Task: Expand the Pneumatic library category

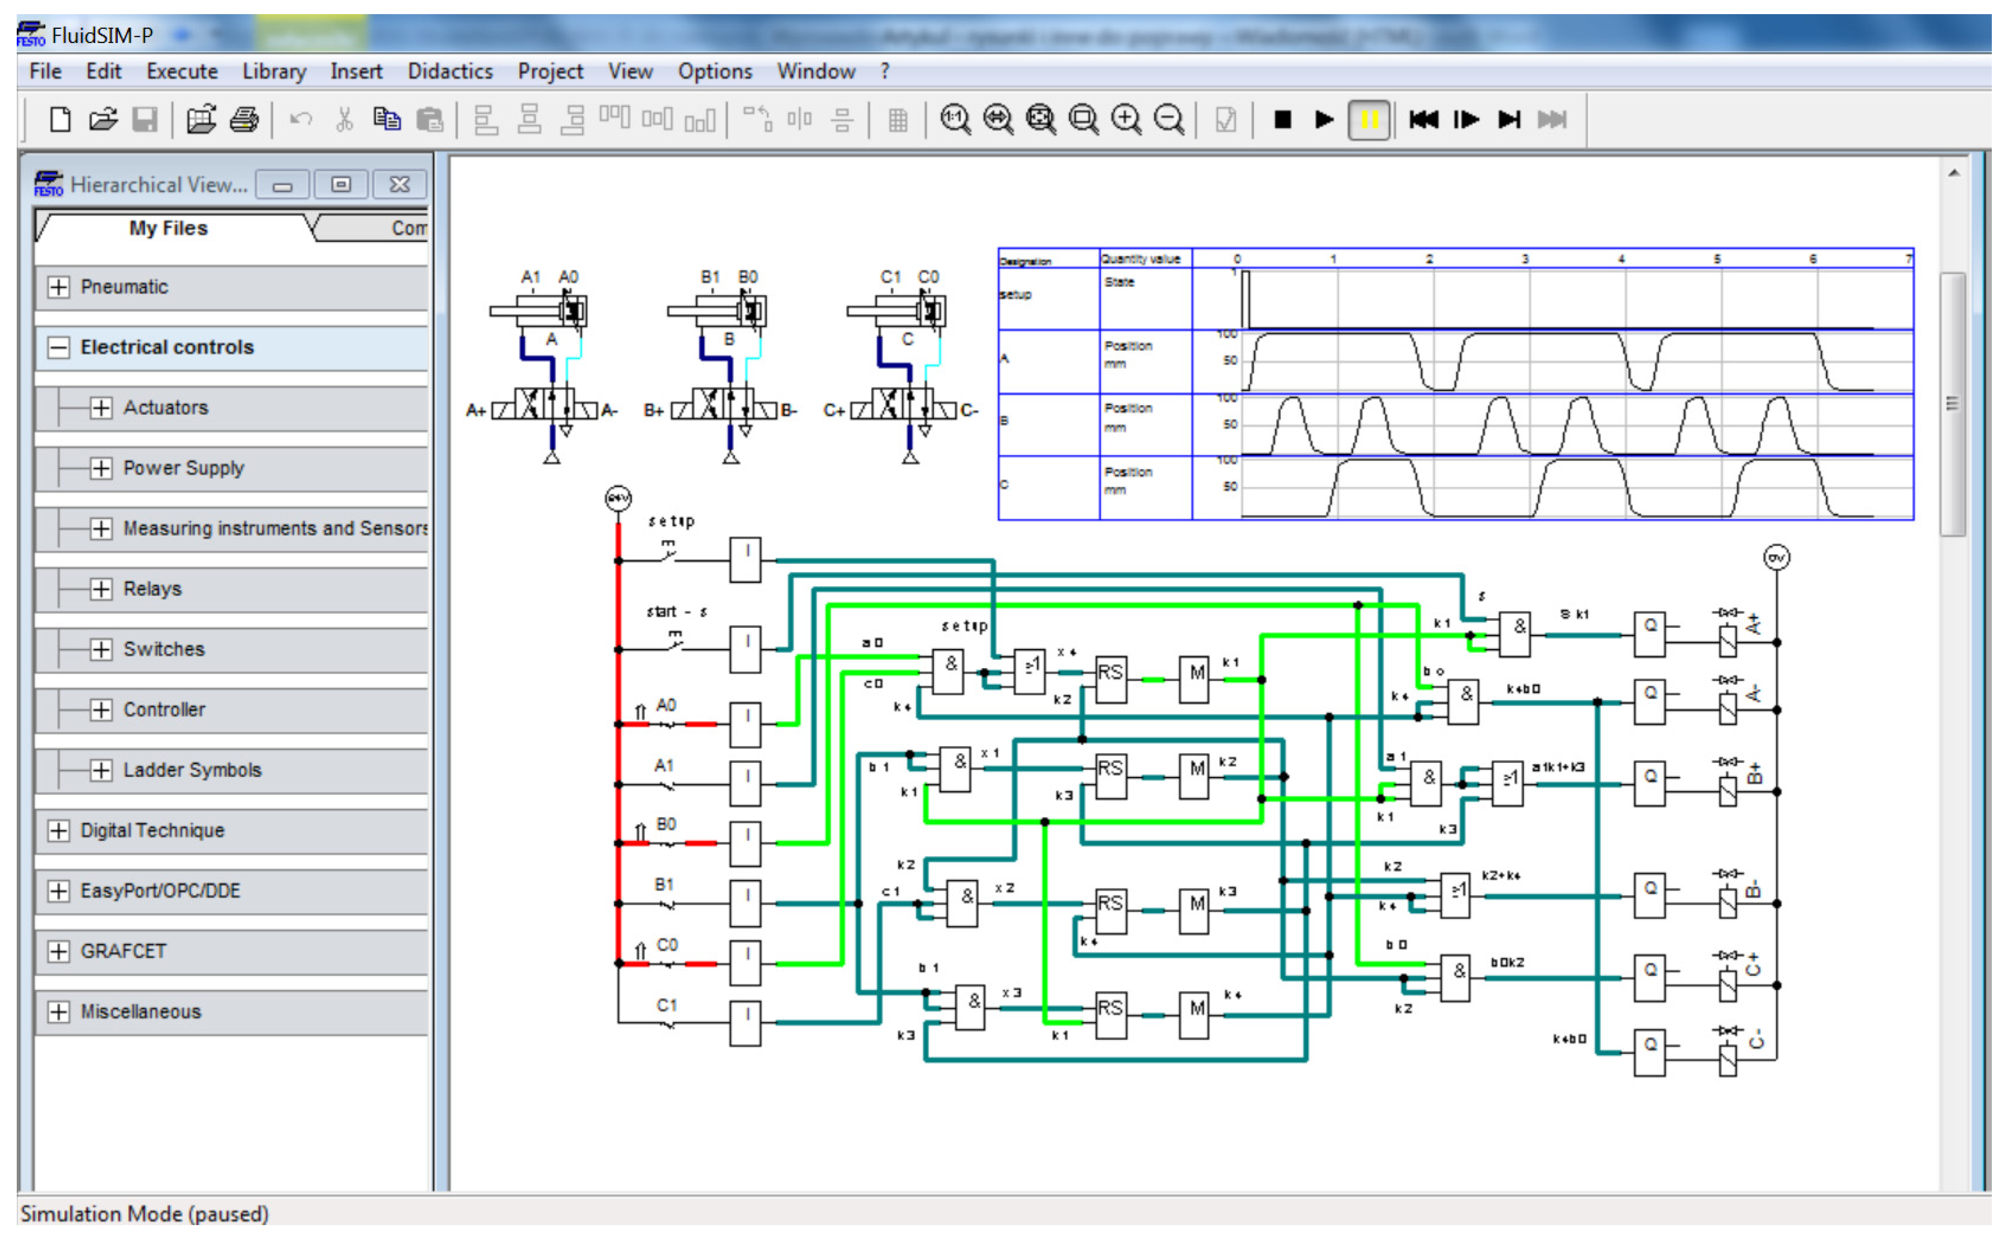Action: pyautogui.click(x=58, y=287)
